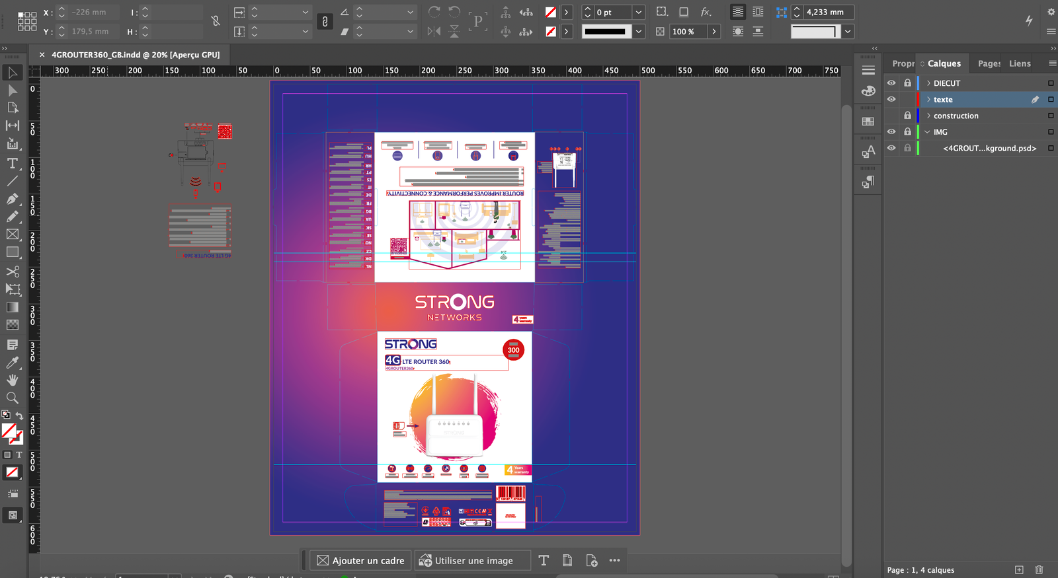The image size is (1058, 578).
Task: Switch to the Pages tab
Action: 989,63
